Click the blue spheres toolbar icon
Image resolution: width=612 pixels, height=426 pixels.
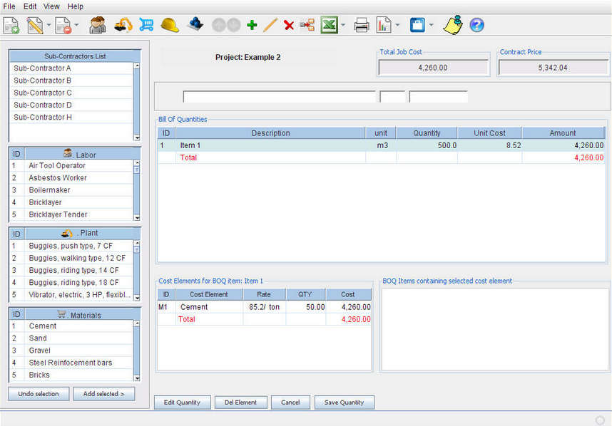click(x=195, y=24)
